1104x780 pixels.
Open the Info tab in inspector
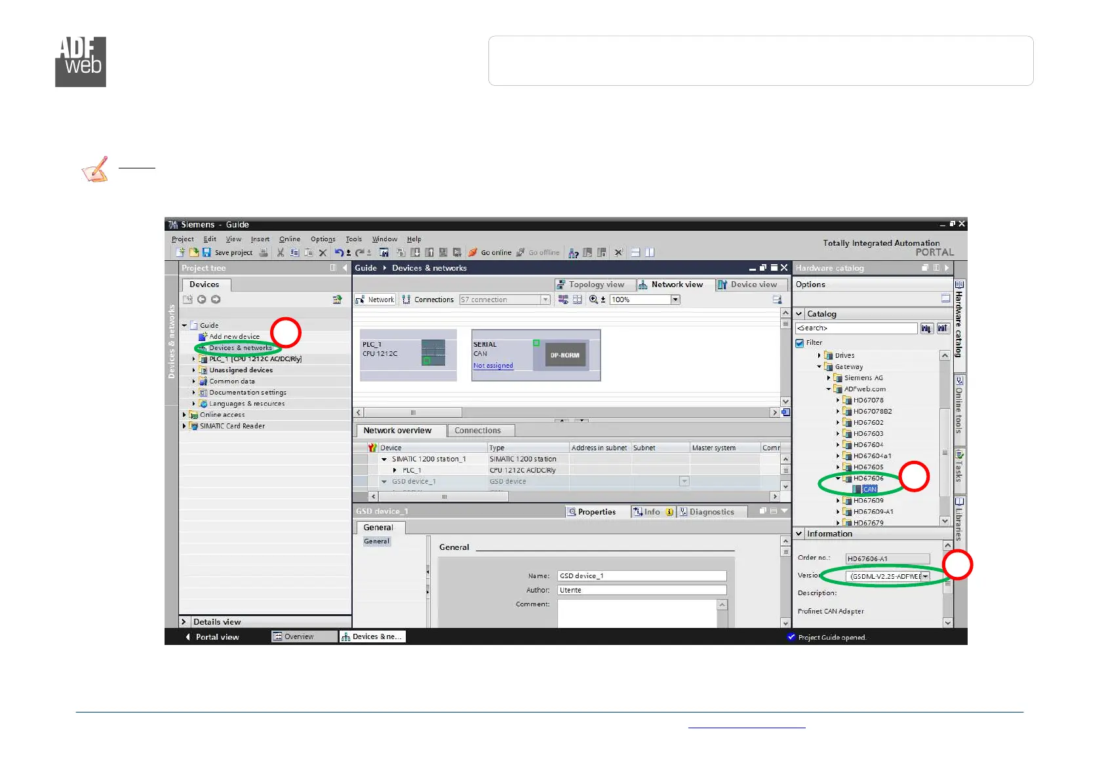(653, 512)
